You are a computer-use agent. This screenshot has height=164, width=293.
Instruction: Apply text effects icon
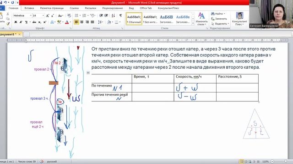coord(52,22)
